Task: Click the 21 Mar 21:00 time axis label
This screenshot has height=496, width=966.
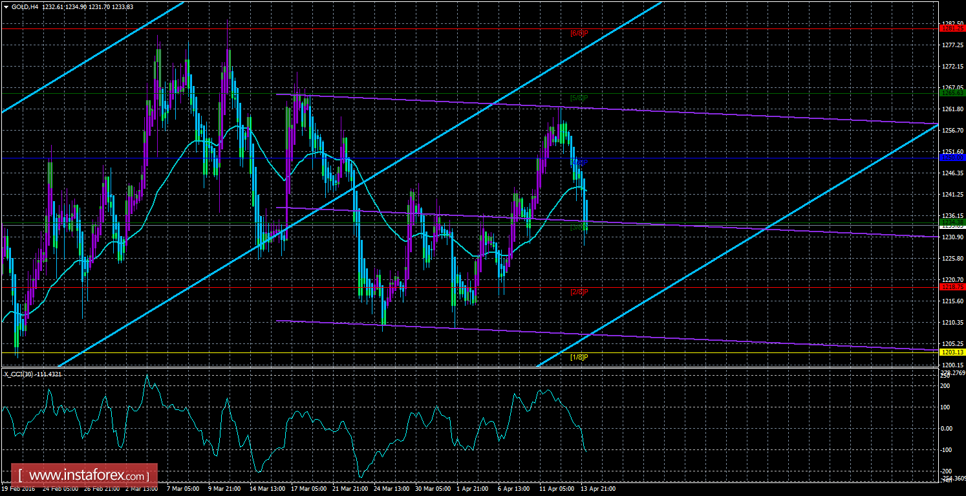Action: pyautogui.click(x=351, y=489)
